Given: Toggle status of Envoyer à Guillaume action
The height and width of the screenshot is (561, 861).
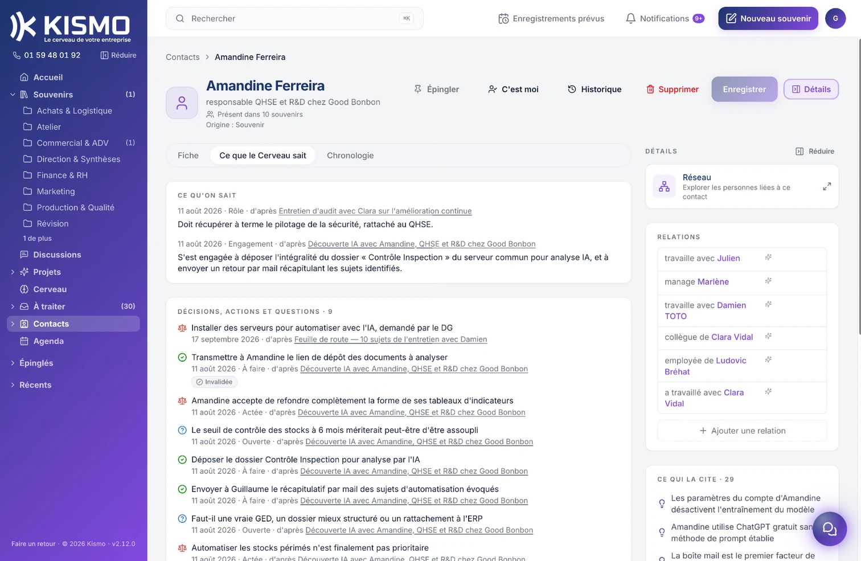Looking at the screenshot, I should (x=182, y=489).
